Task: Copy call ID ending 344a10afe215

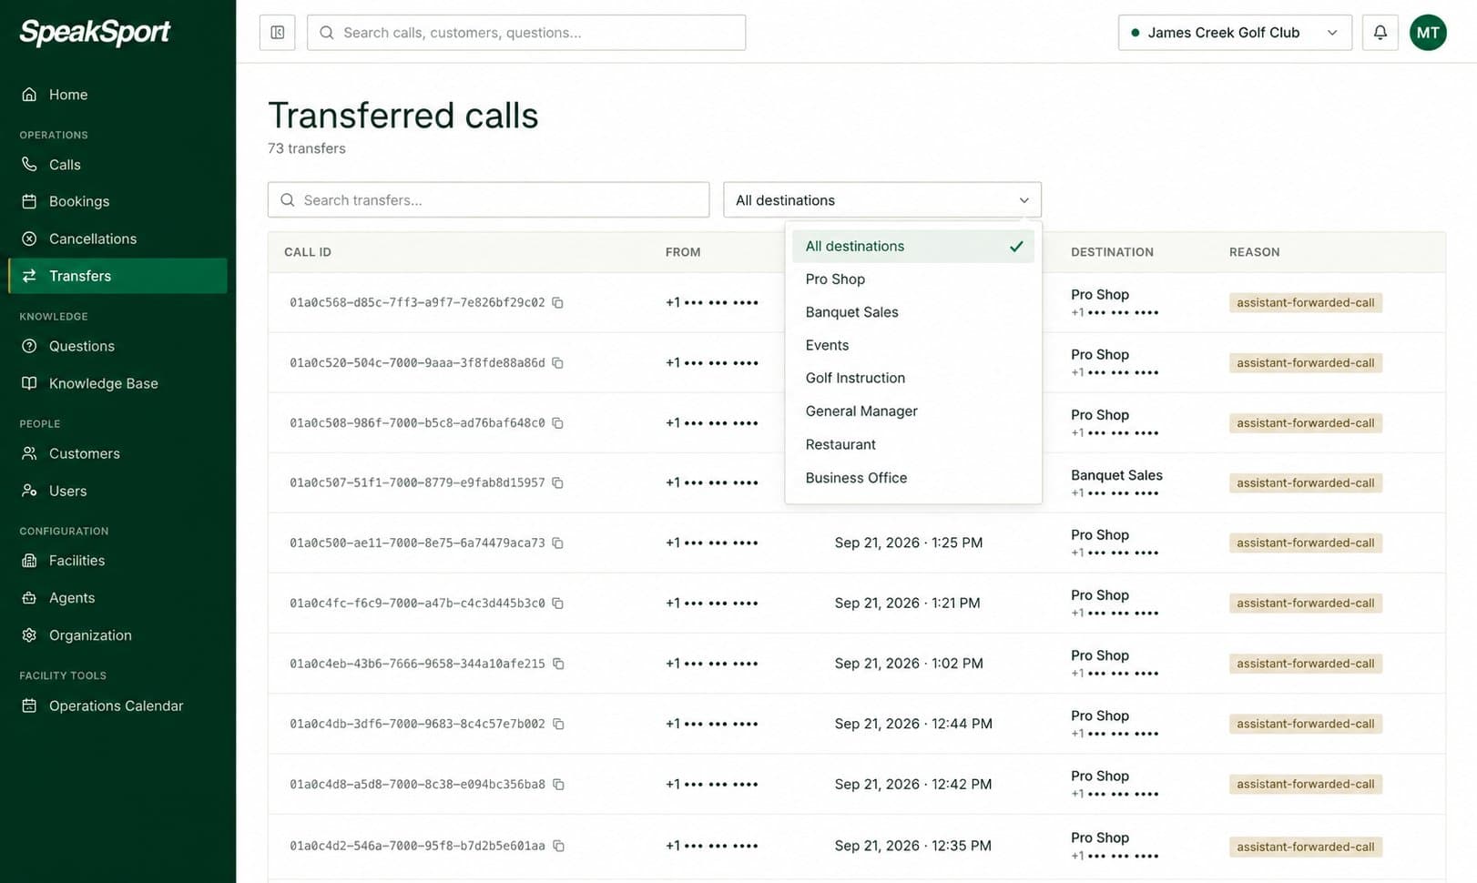Action: coord(558,664)
